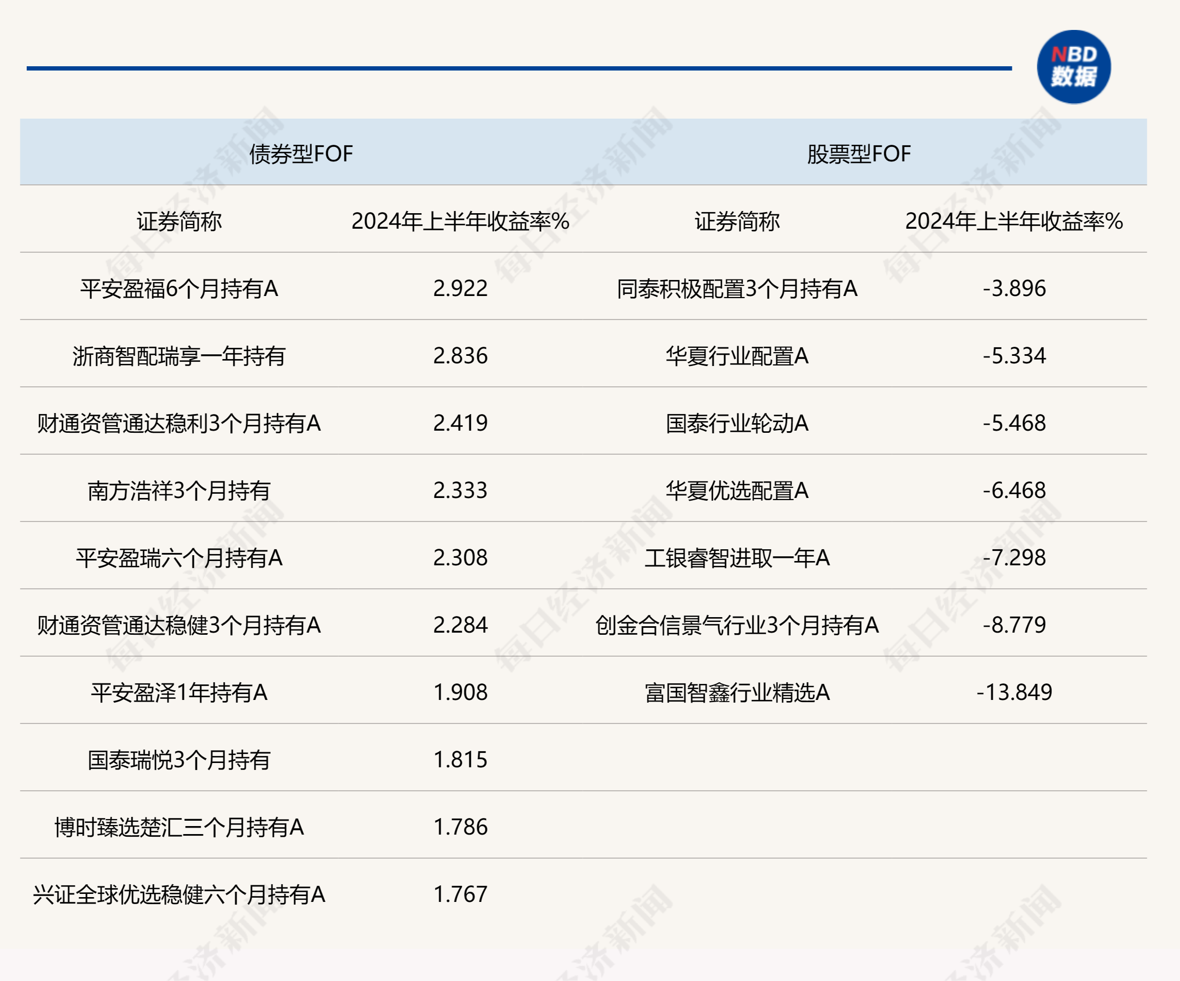Select 博时臻选楚汇三个月持有A fund name
Viewport: 1180px width, 981px height.
click(179, 827)
